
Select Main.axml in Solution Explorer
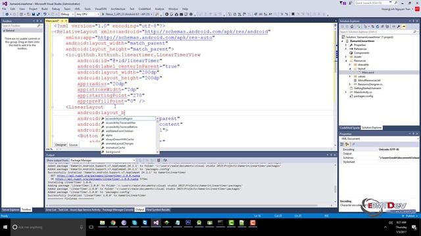coord(368,73)
